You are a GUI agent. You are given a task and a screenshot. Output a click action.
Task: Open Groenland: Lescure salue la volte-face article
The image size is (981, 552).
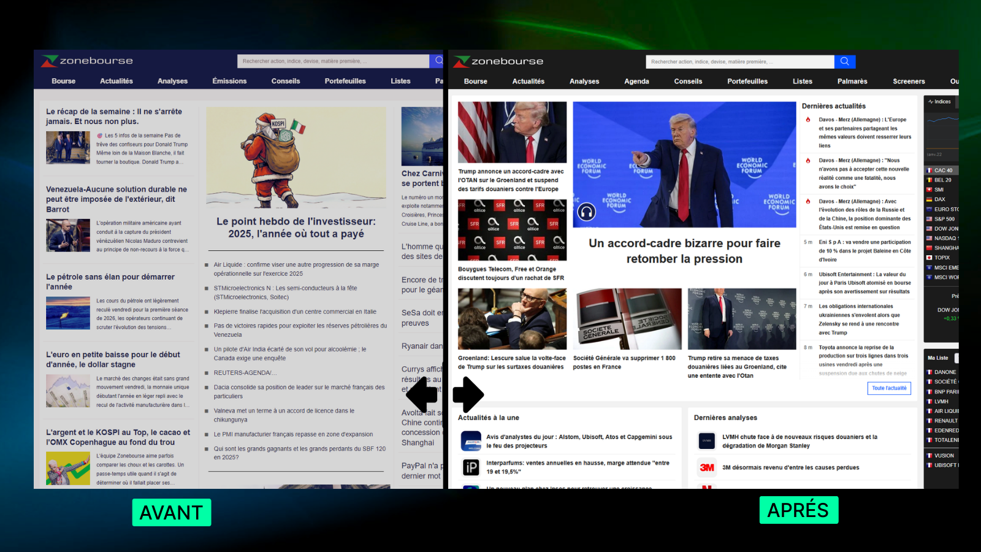[x=512, y=362]
